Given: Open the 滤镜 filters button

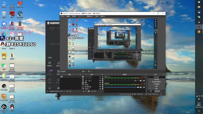Looking at the screenshot, I should (90, 71).
